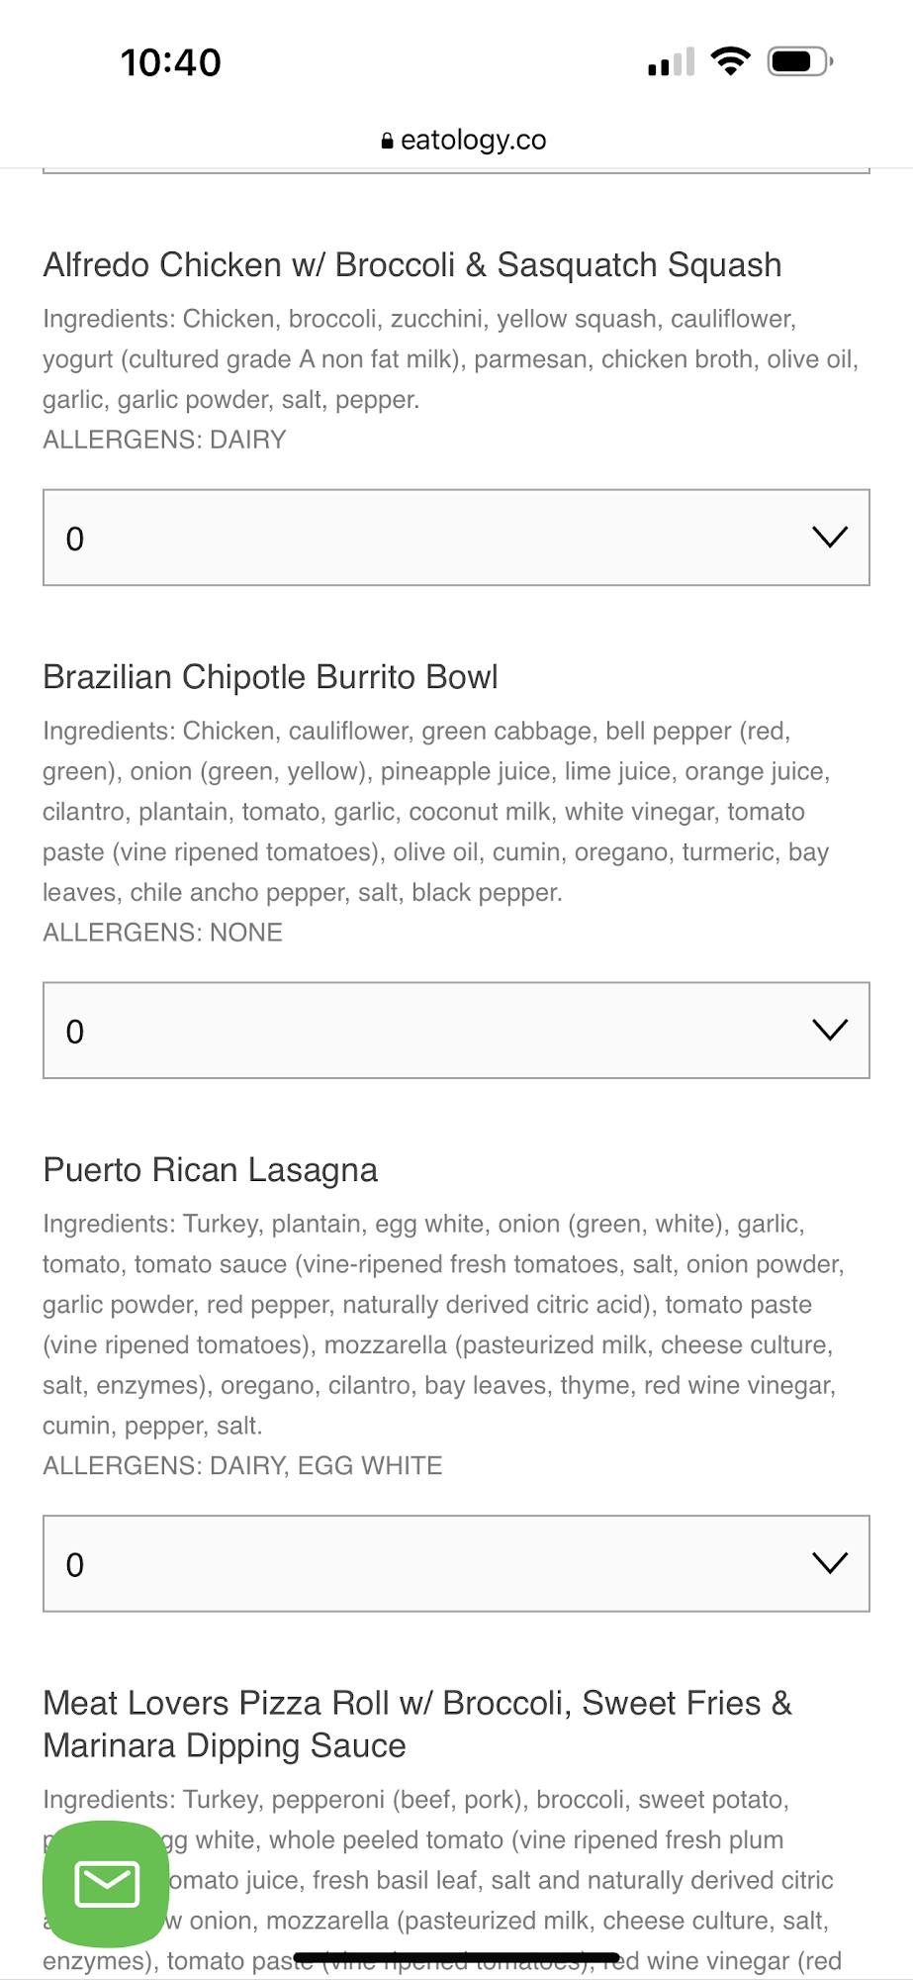Open the Brazilian Chipotle Burrito Bowl quantity dropdown
The height and width of the screenshot is (1980, 913).
pyautogui.click(x=456, y=1031)
